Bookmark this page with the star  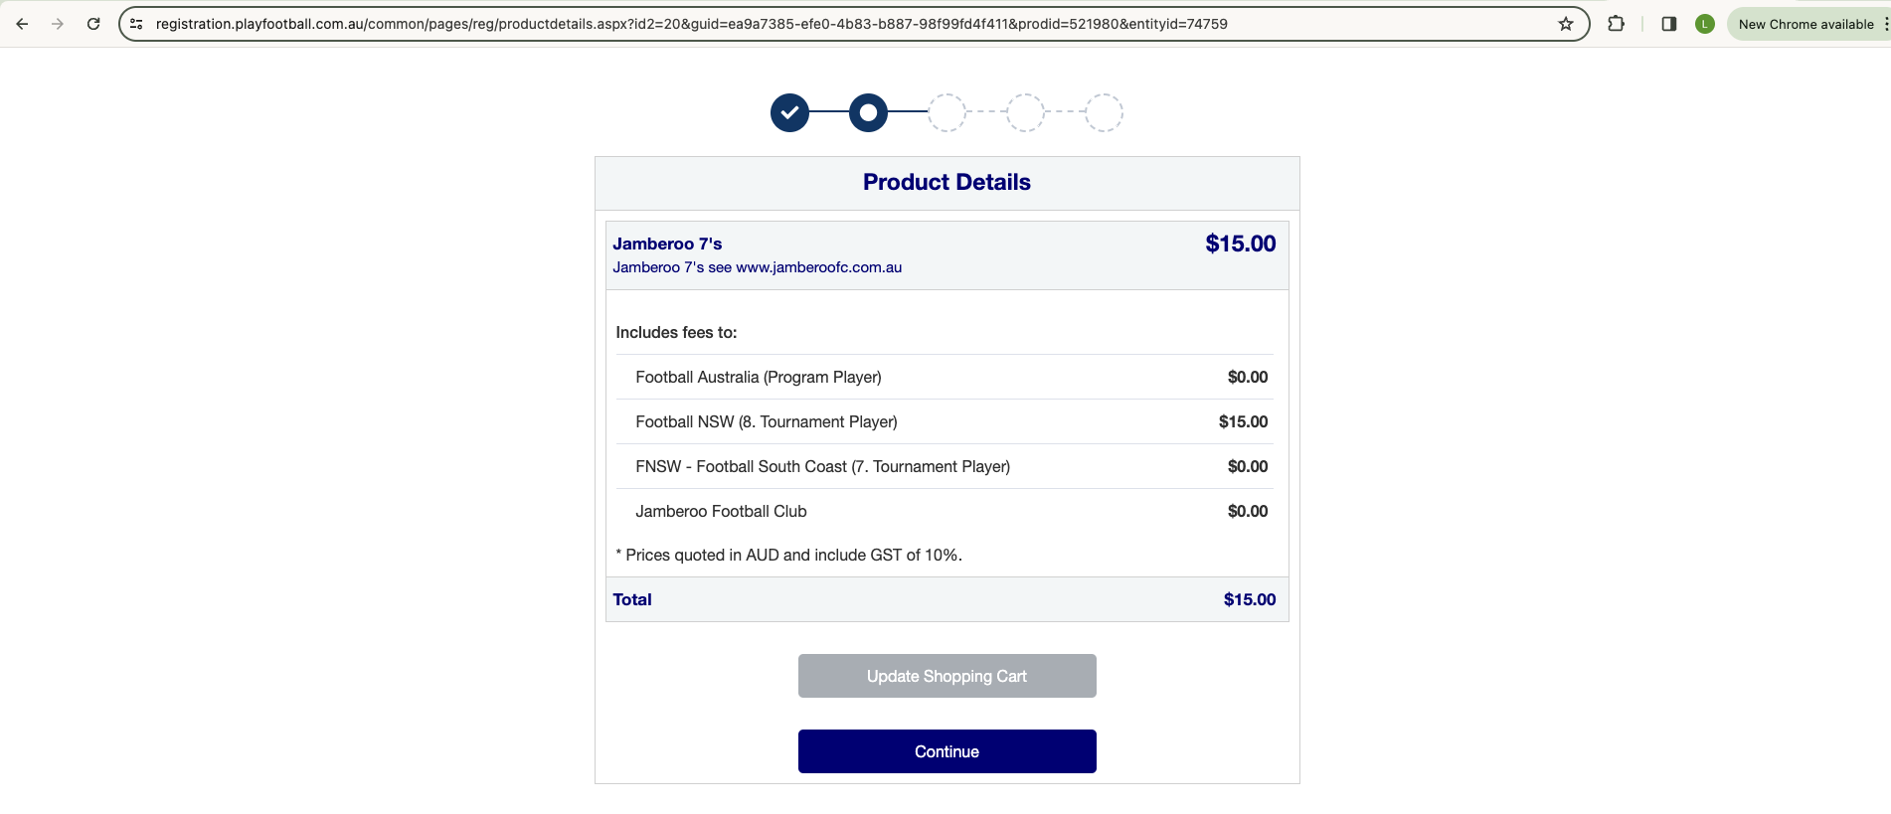[x=1566, y=24]
